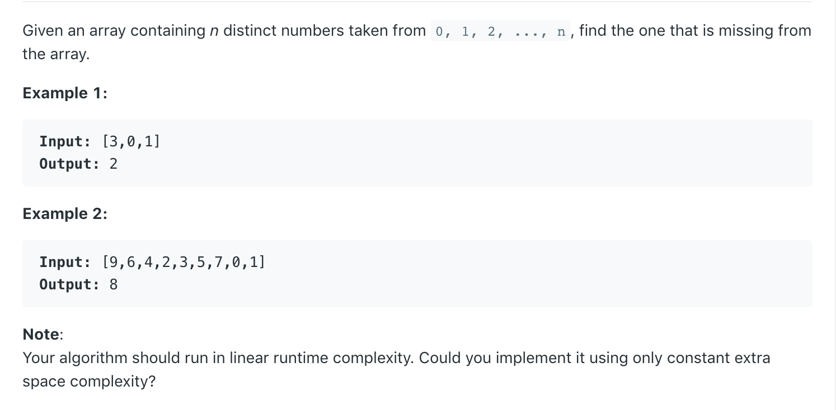
Task: Click the bold "Note" label
Action: 41,334
